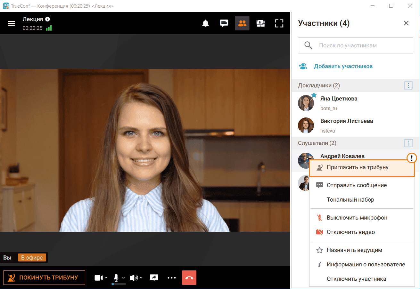Viewport: 420px width, 289px height.
Task: Open the notifications bell
Action: click(x=206, y=23)
